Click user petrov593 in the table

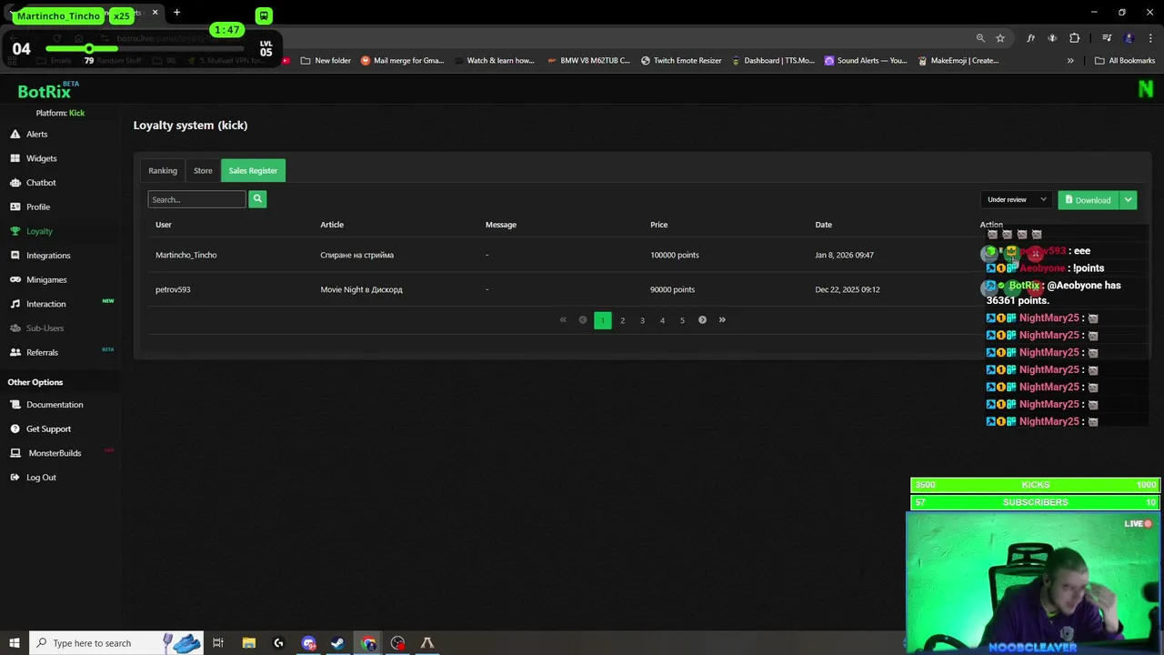tap(173, 289)
